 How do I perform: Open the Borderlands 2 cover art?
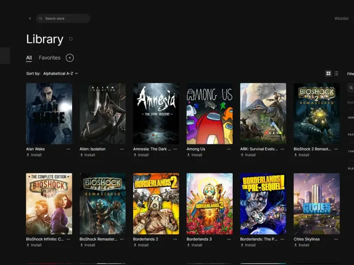[156, 204]
